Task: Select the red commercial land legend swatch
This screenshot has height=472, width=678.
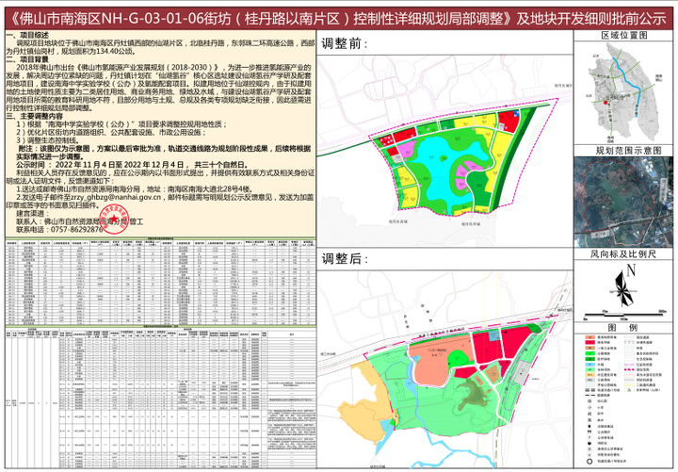Action: click(x=589, y=342)
